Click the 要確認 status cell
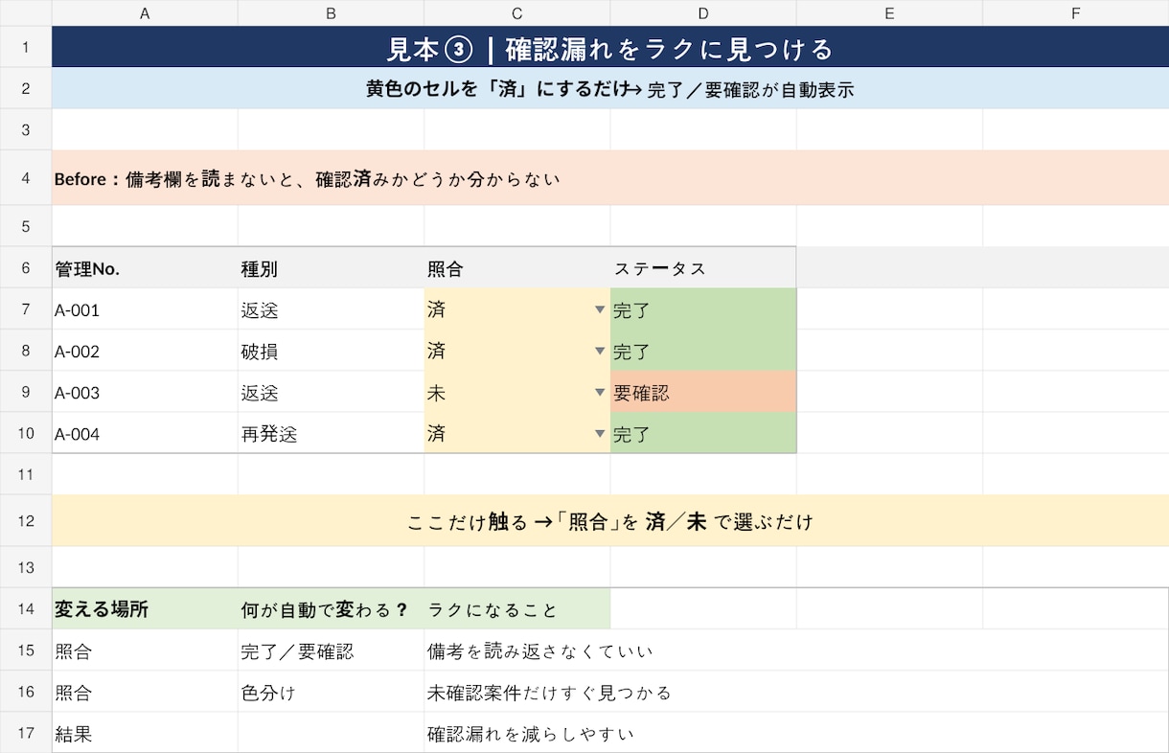1169x753 pixels. [703, 392]
